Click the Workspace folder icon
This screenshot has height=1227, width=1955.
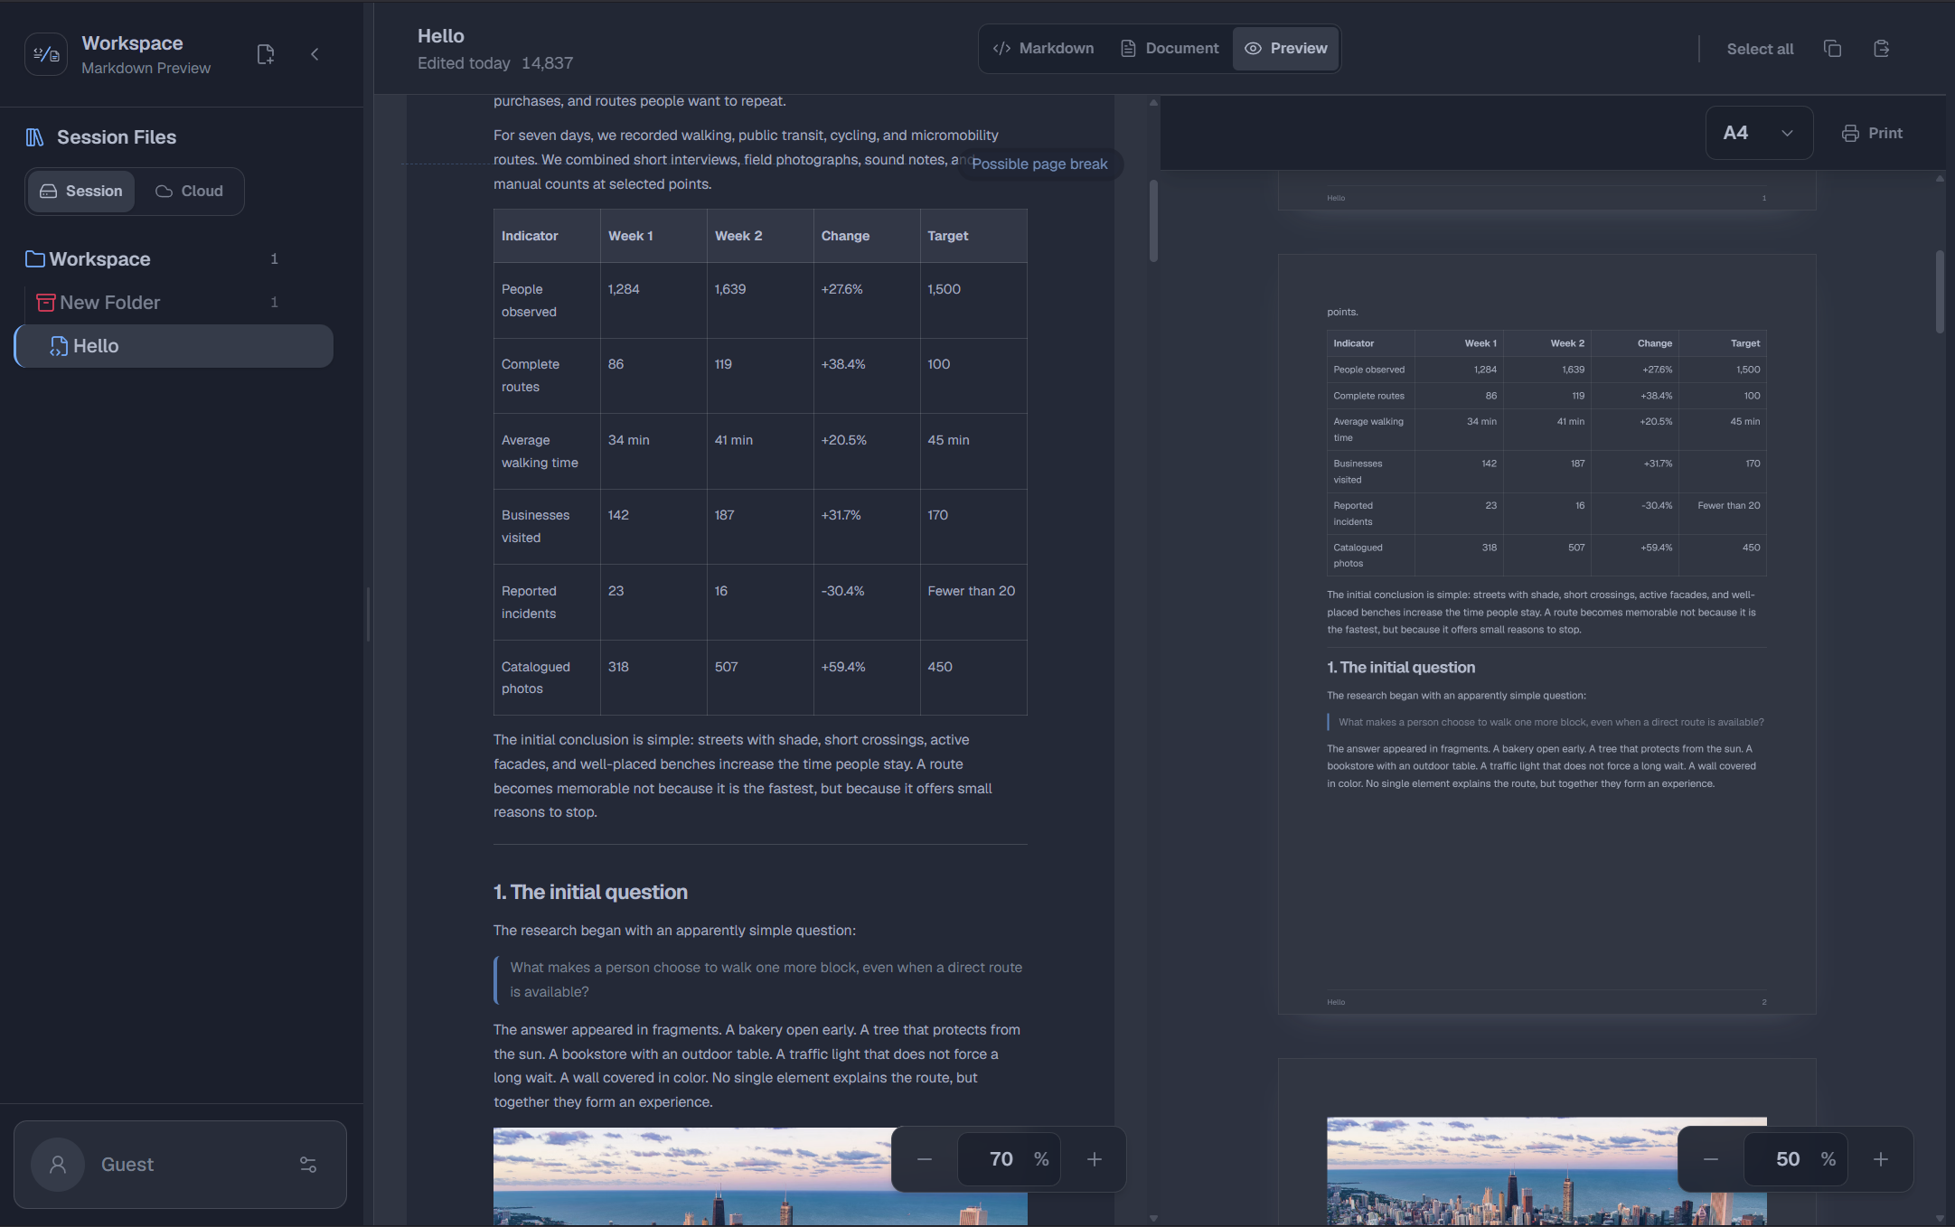pos(35,259)
